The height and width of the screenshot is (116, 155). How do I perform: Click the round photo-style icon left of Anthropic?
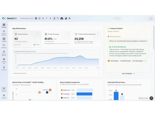point(54,18)
